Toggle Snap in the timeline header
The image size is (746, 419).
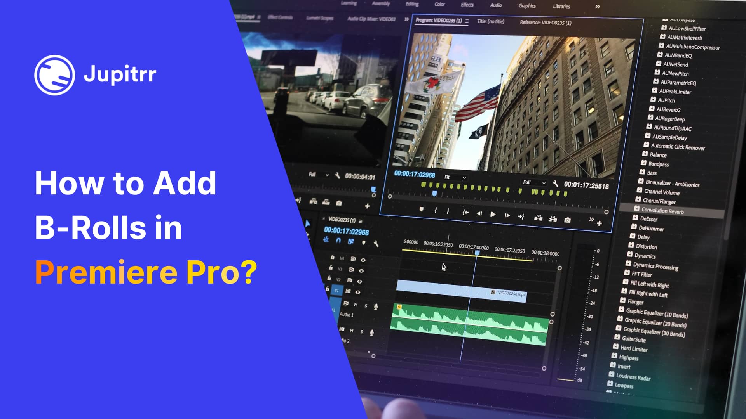point(338,241)
